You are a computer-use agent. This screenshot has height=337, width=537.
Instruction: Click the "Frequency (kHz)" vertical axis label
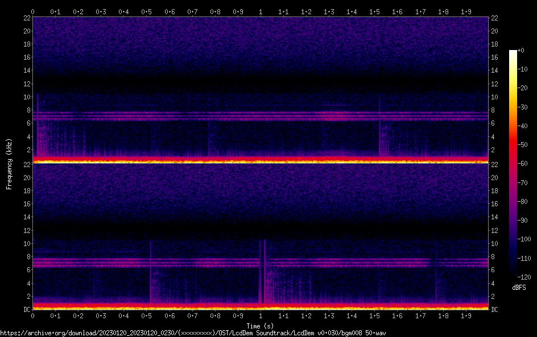click(x=9, y=163)
